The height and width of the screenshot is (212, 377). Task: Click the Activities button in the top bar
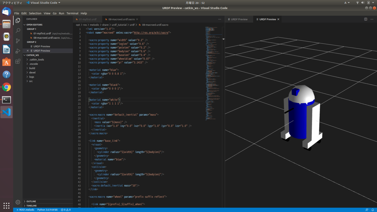click(x=12, y=3)
